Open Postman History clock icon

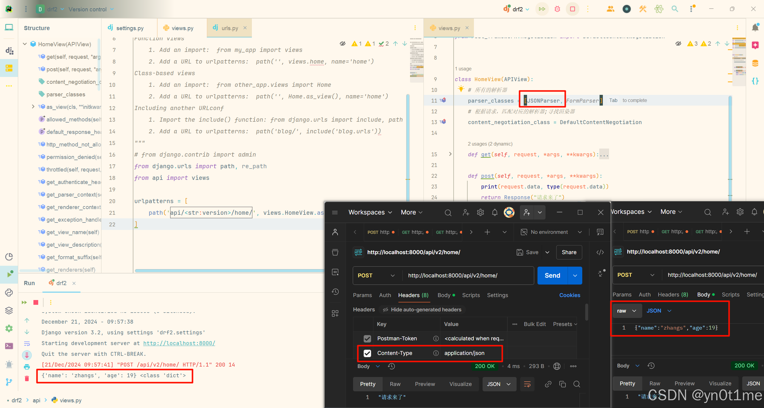pyautogui.click(x=335, y=292)
